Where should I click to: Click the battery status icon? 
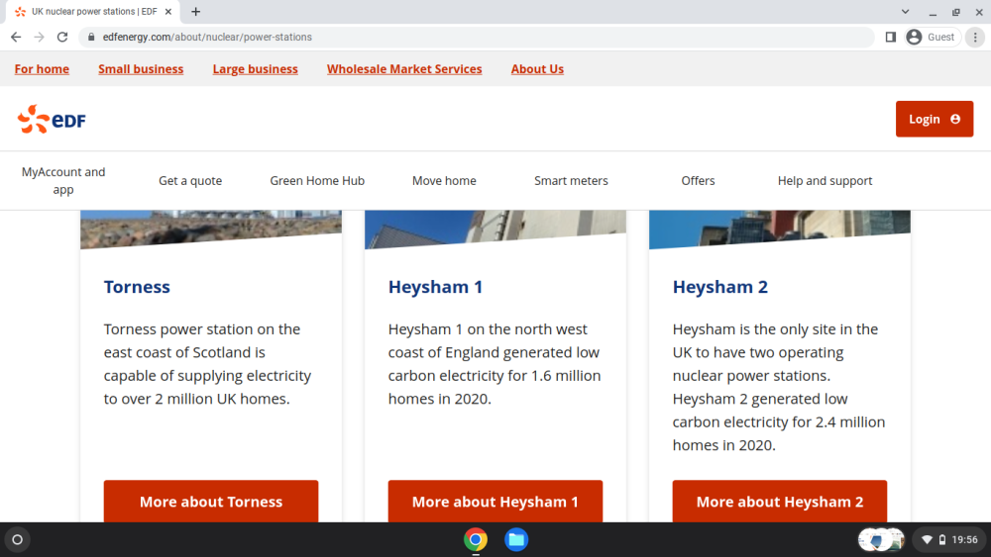[x=942, y=539]
